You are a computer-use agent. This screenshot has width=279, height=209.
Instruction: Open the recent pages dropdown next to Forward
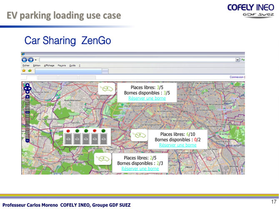click(35, 60)
